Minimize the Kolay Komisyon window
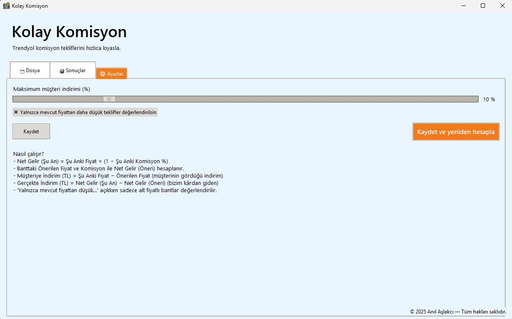 464,6
